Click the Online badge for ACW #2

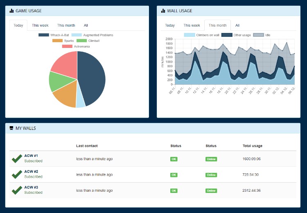click(x=211, y=175)
